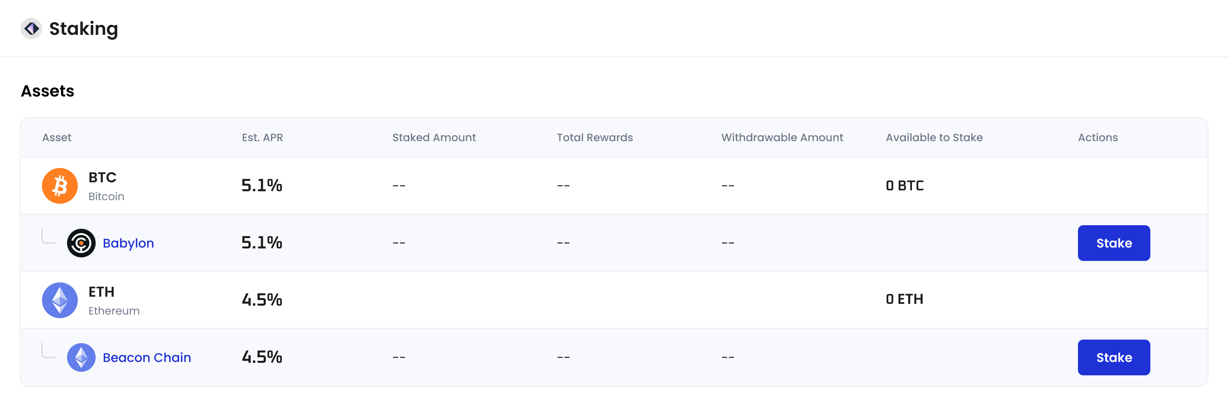Click the Total Rewards column header
Image resolution: width=1229 pixels, height=409 pixels.
tap(594, 137)
